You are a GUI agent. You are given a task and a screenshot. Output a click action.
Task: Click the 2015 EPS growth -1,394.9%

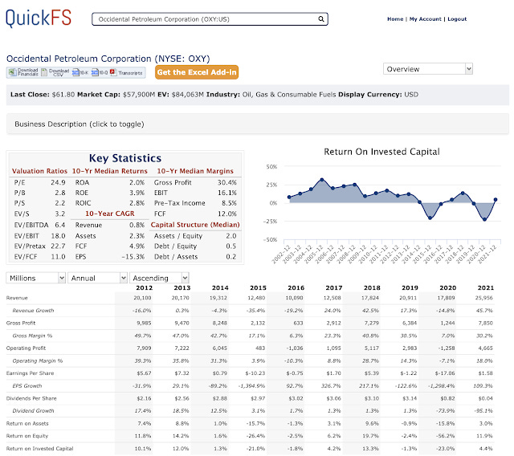pos(251,386)
